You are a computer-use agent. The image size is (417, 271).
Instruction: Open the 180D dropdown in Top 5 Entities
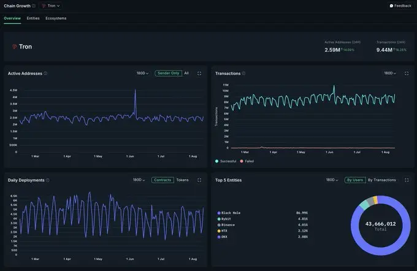[332, 180]
